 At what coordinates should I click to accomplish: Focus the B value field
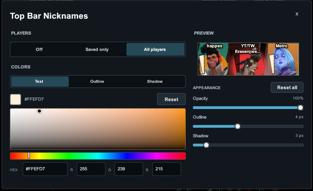(167, 169)
